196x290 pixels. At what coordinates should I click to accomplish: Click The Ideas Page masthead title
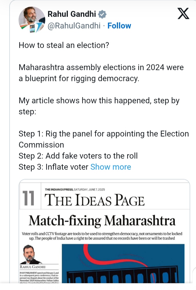pos(95,200)
